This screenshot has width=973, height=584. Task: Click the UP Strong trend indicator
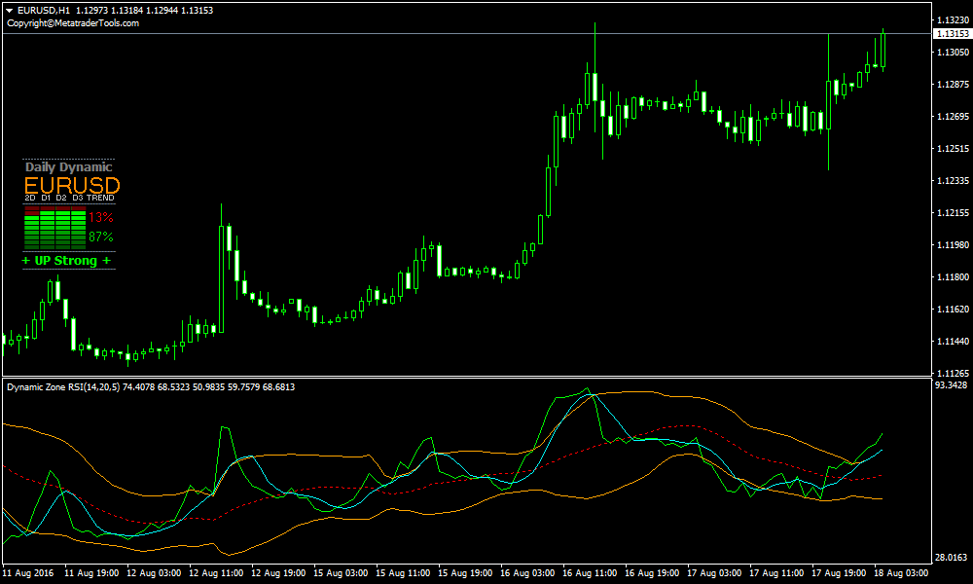(x=67, y=261)
